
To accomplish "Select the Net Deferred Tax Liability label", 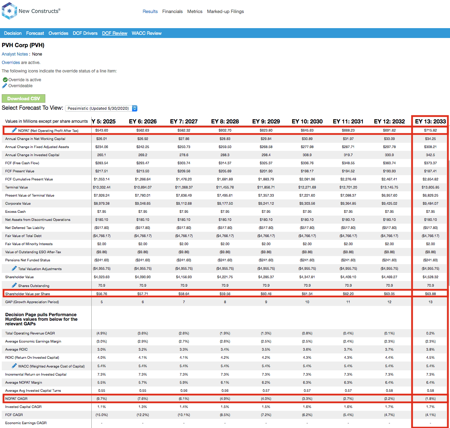I will [x=25, y=228].
